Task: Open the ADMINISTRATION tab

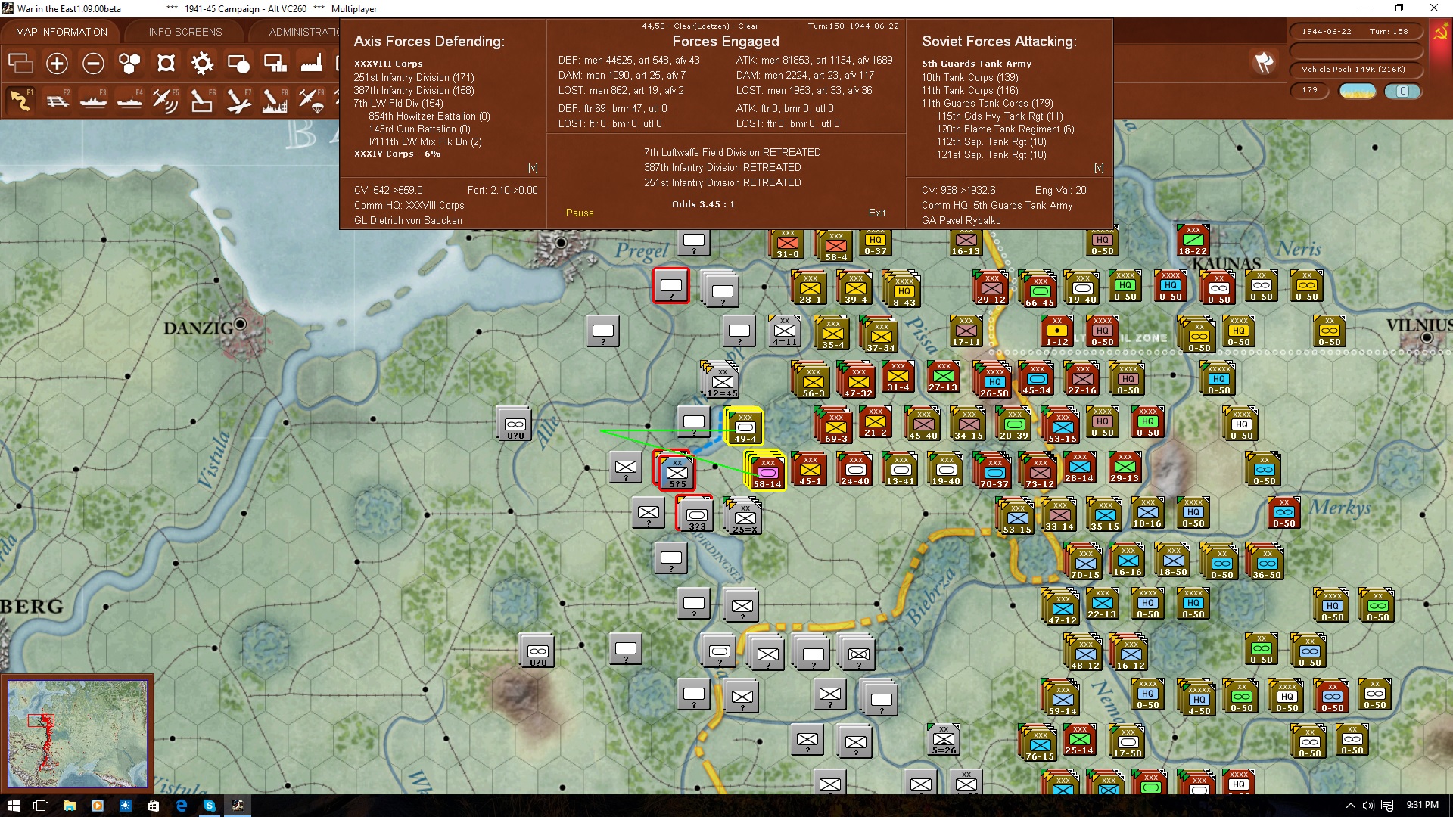Action: pyautogui.click(x=303, y=32)
